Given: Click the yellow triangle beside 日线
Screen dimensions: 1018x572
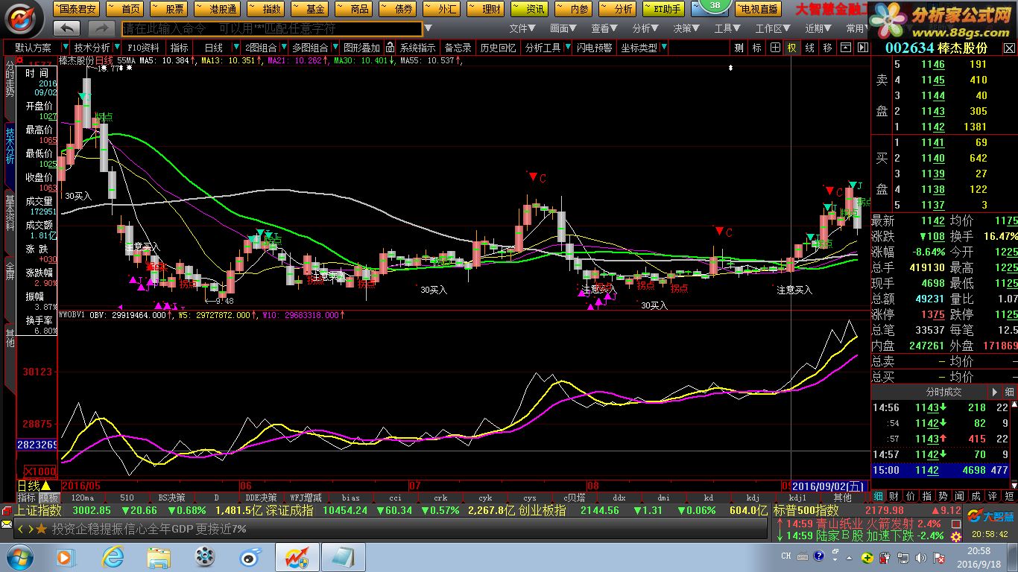Looking at the screenshot, I should (45, 486).
